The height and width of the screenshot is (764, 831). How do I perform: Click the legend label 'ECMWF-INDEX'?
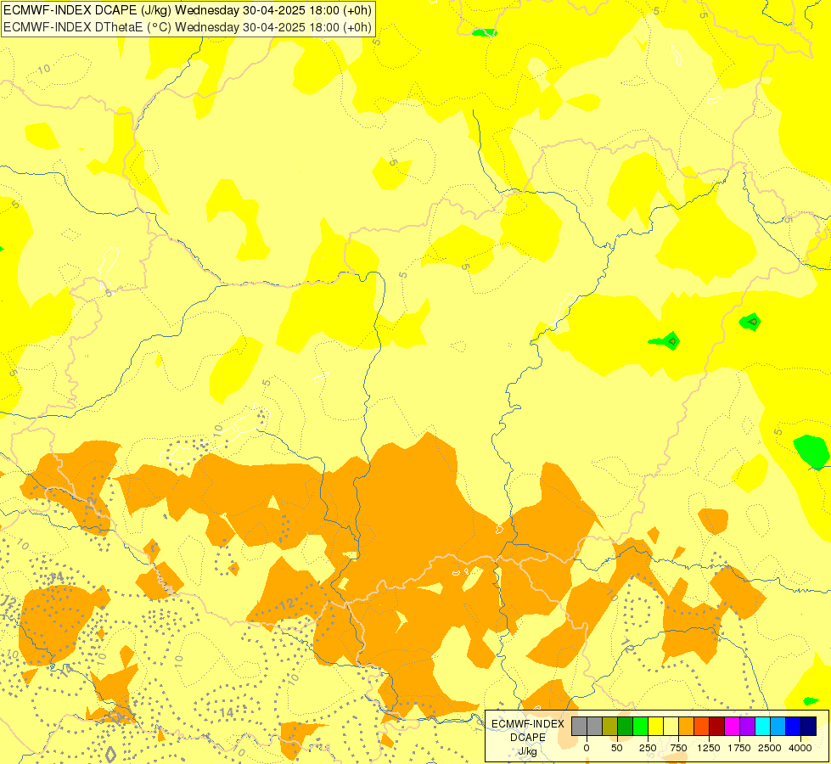[x=528, y=724]
